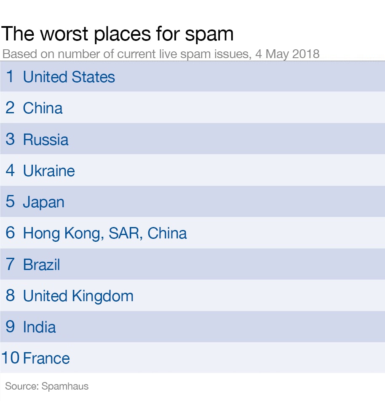Click the rank number 3
385x401 pixels.
[10, 139]
